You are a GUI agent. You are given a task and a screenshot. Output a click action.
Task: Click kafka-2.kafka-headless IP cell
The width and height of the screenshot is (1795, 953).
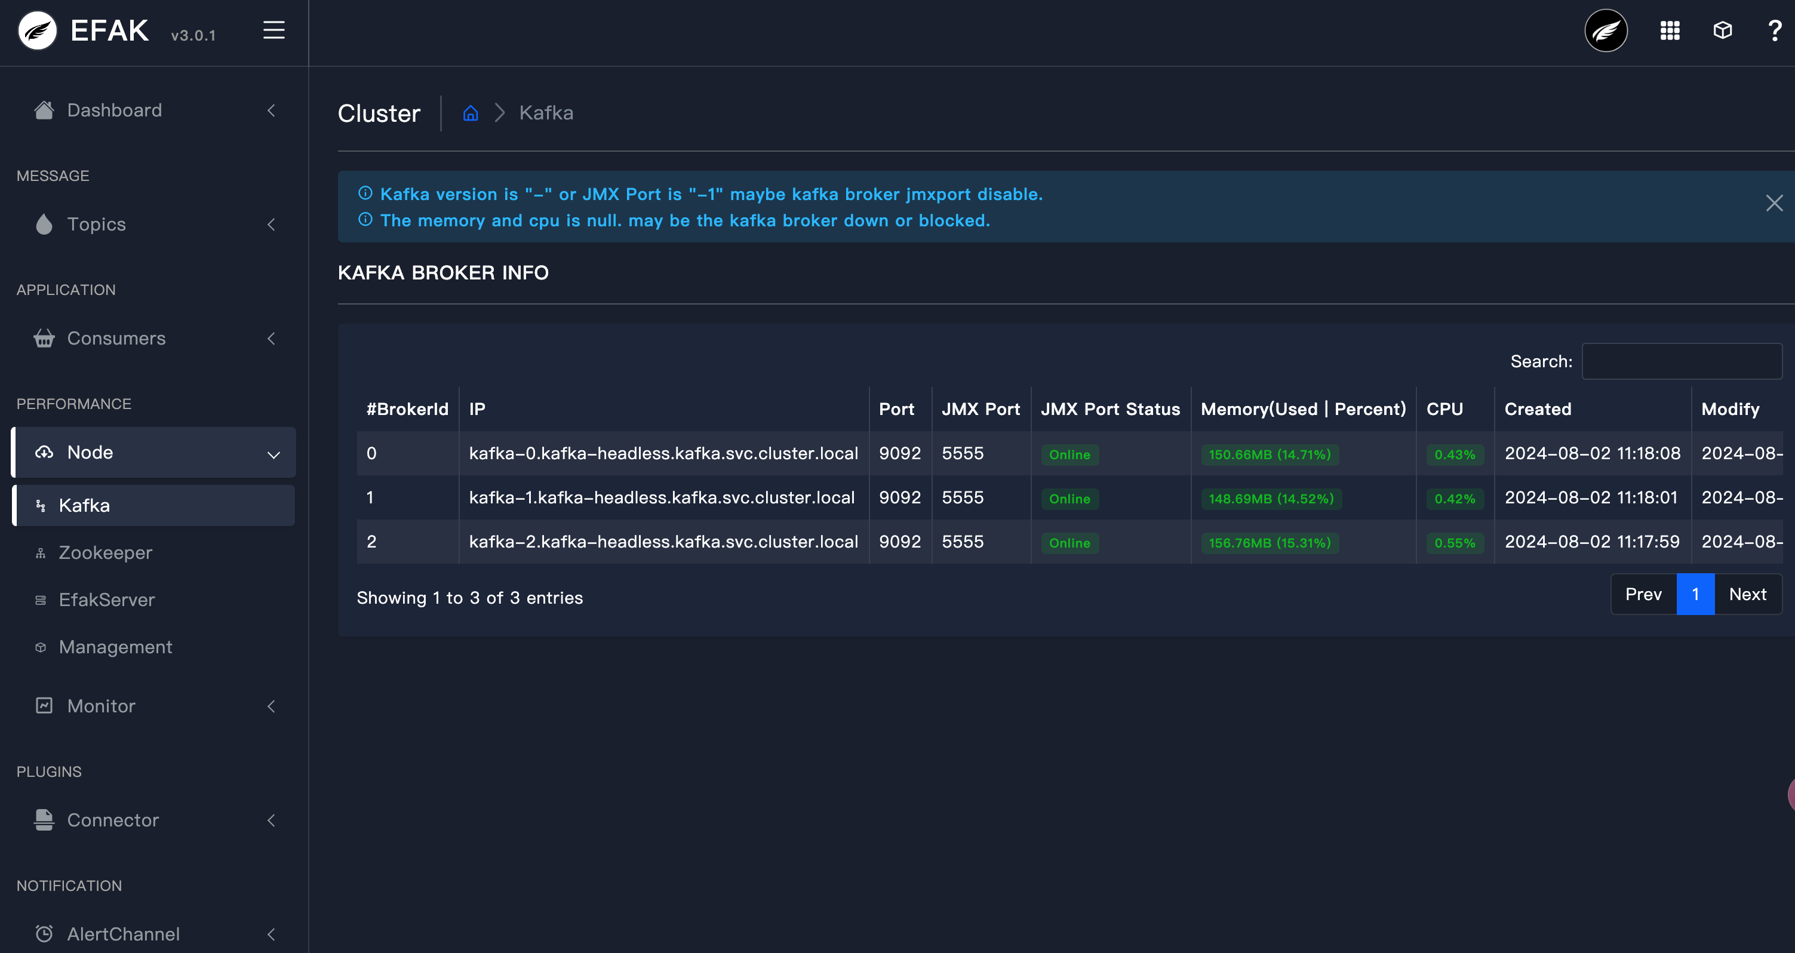pyautogui.click(x=663, y=541)
